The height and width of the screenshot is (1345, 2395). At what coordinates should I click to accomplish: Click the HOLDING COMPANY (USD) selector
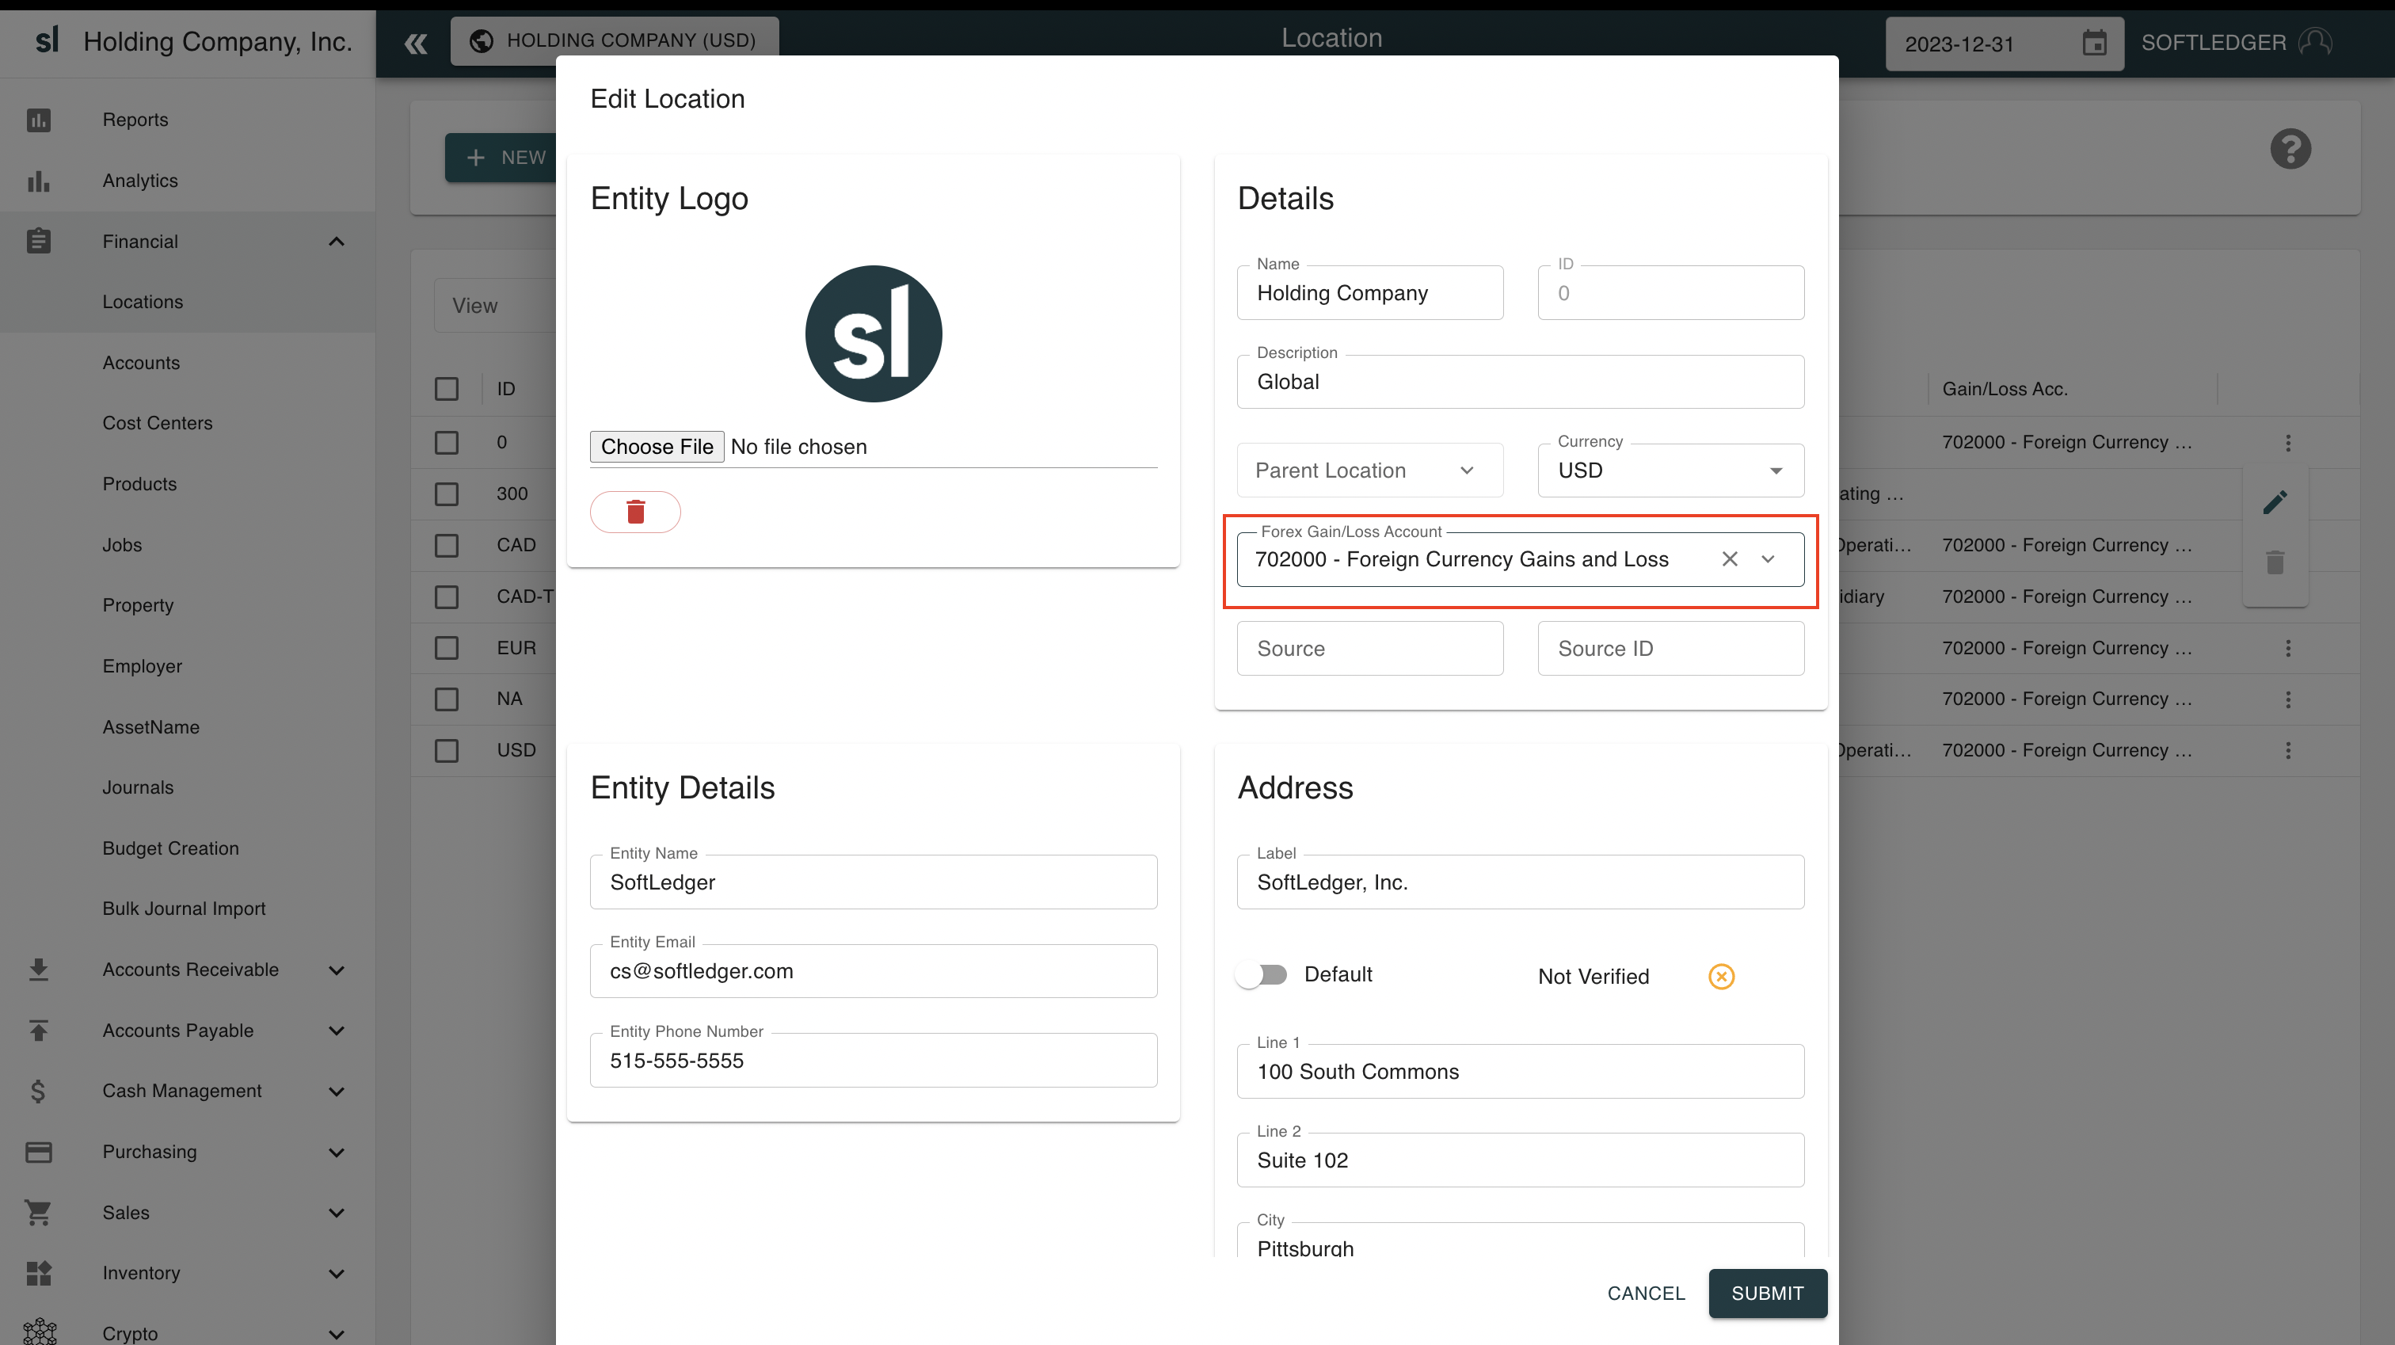tap(615, 40)
